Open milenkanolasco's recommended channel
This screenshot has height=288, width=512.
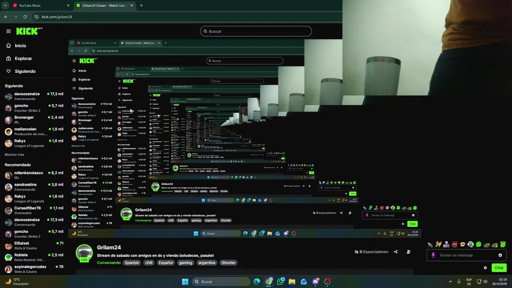(34, 175)
